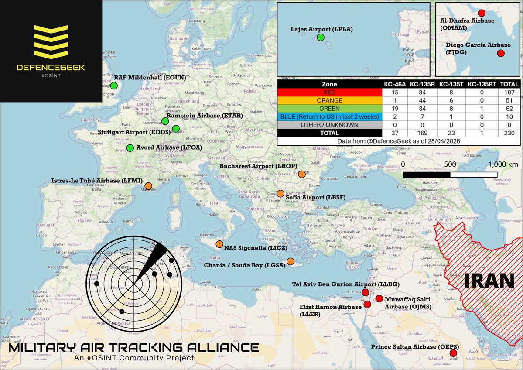
Task: Click the Military Air Tracking Alliance title
Action: (134, 347)
